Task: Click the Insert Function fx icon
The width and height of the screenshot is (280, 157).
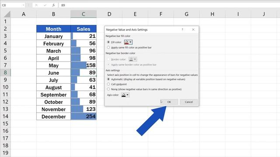Action: 53,5
